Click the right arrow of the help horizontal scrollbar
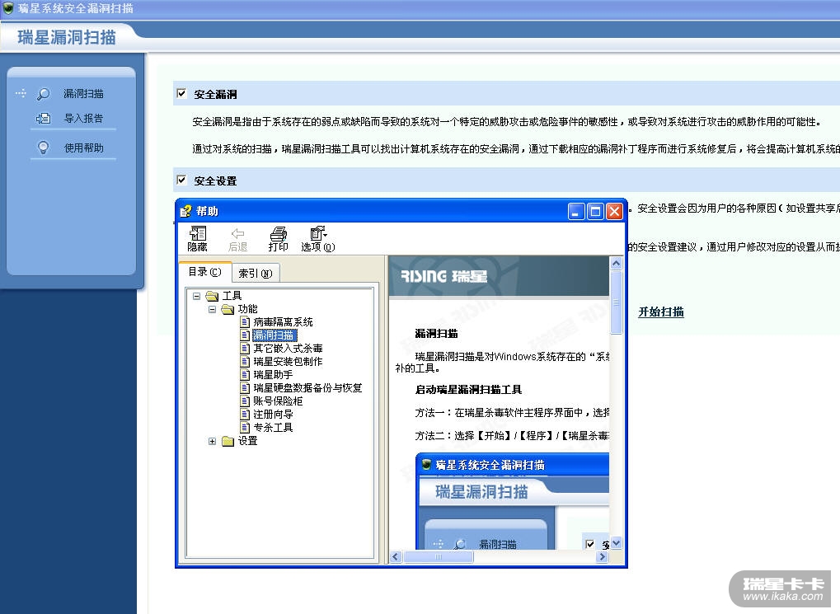This screenshot has width=840, height=614. [x=602, y=556]
